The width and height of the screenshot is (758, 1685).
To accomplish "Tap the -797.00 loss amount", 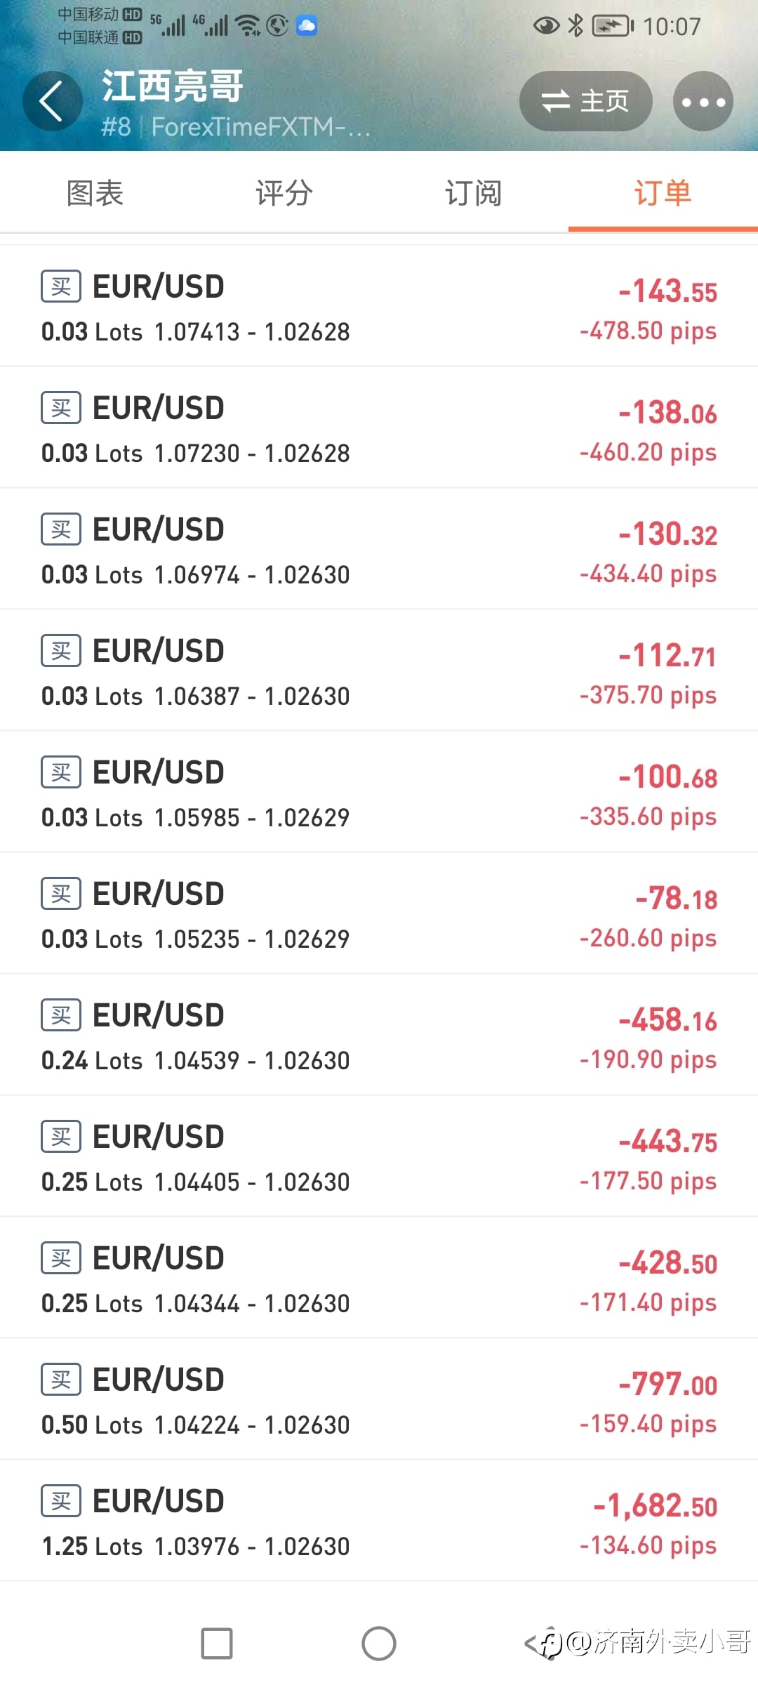I will (x=667, y=1385).
